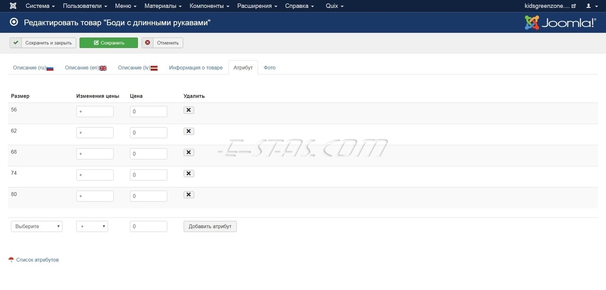Open the Система menu

(40, 6)
